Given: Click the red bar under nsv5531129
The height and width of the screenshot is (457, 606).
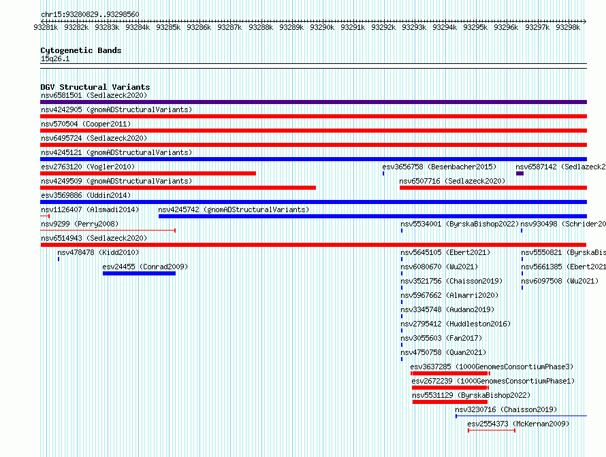Looking at the screenshot, I should click(x=450, y=402).
